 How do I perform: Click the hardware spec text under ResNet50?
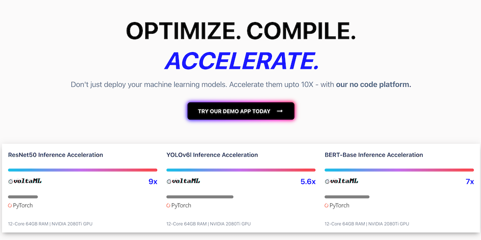[x=50, y=224]
